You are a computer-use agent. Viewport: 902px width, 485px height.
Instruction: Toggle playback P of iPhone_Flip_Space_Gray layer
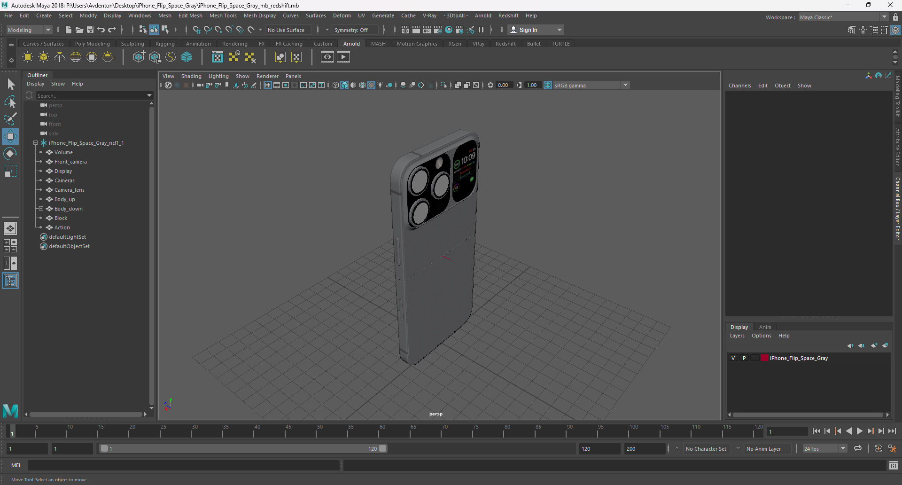(x=744, y=358)
